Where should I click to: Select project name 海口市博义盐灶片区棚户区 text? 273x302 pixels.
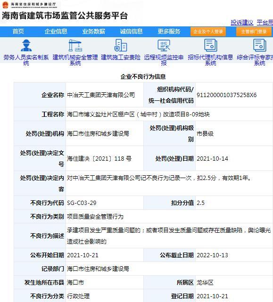[138, 114]
